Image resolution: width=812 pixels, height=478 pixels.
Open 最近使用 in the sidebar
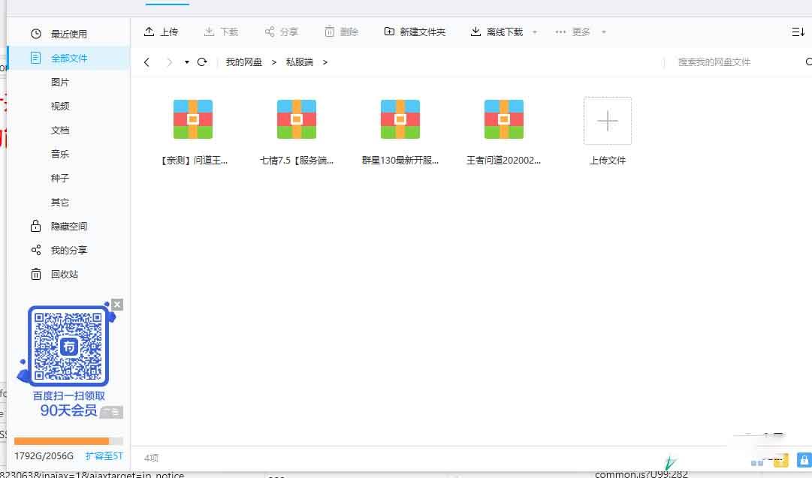coord(68,35)
